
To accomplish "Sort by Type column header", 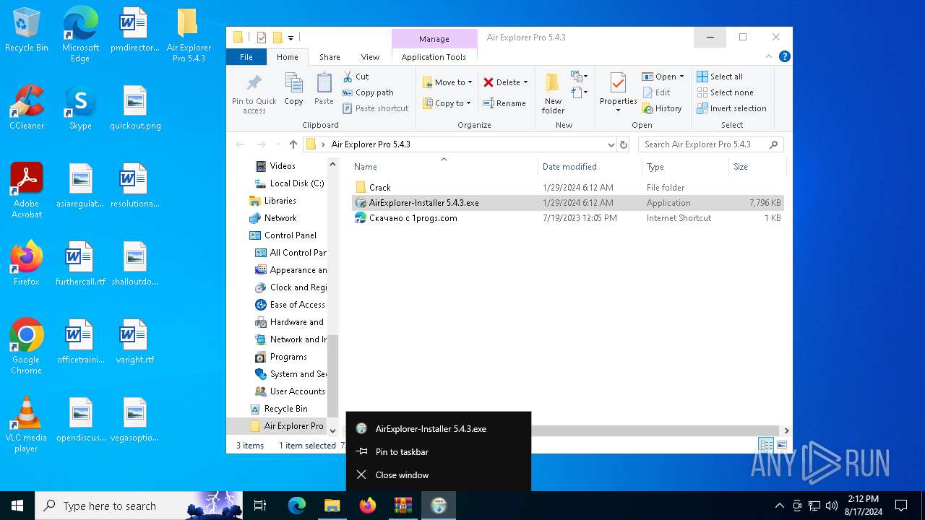I will (685, 167).
